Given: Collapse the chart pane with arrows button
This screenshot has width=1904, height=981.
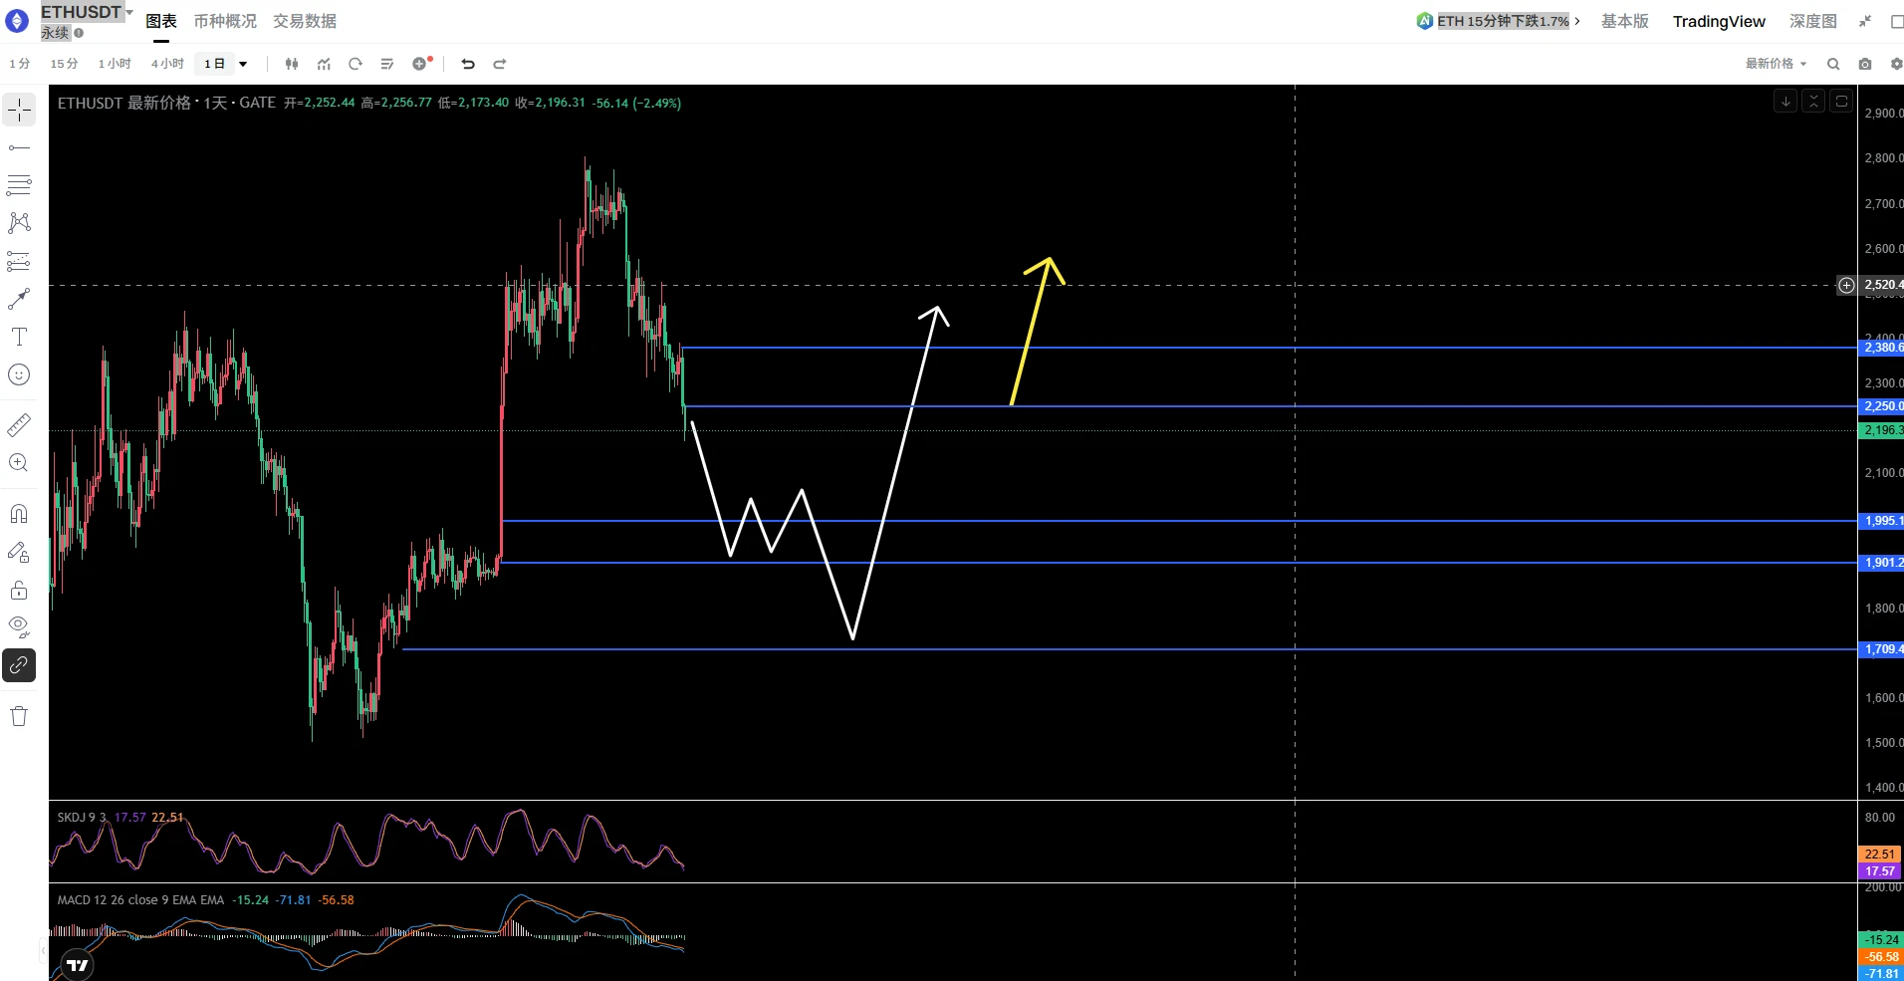Looking at the screenshot, I should point(1813,101).
